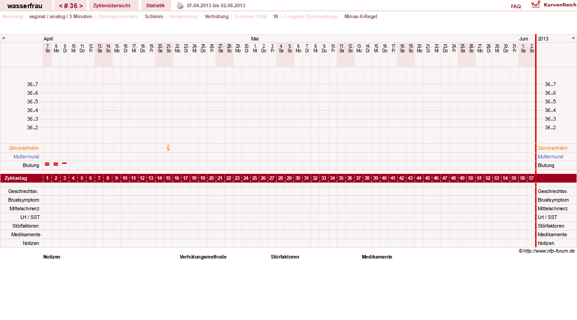577x320 pixels.
Task: Click the früheste 1.hM value 18
Action: [x=275, y=16]
